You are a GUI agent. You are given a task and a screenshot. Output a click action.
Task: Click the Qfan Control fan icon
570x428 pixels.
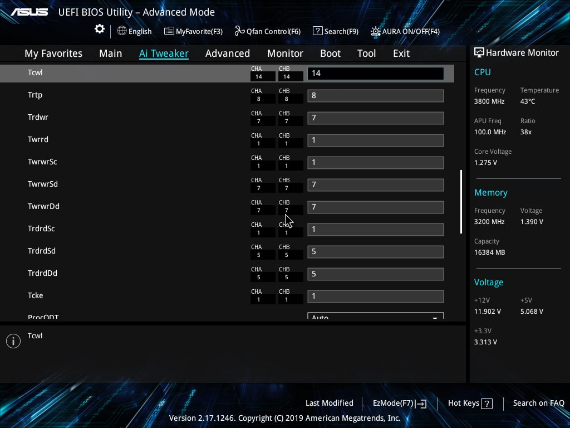tap(239, 31)
